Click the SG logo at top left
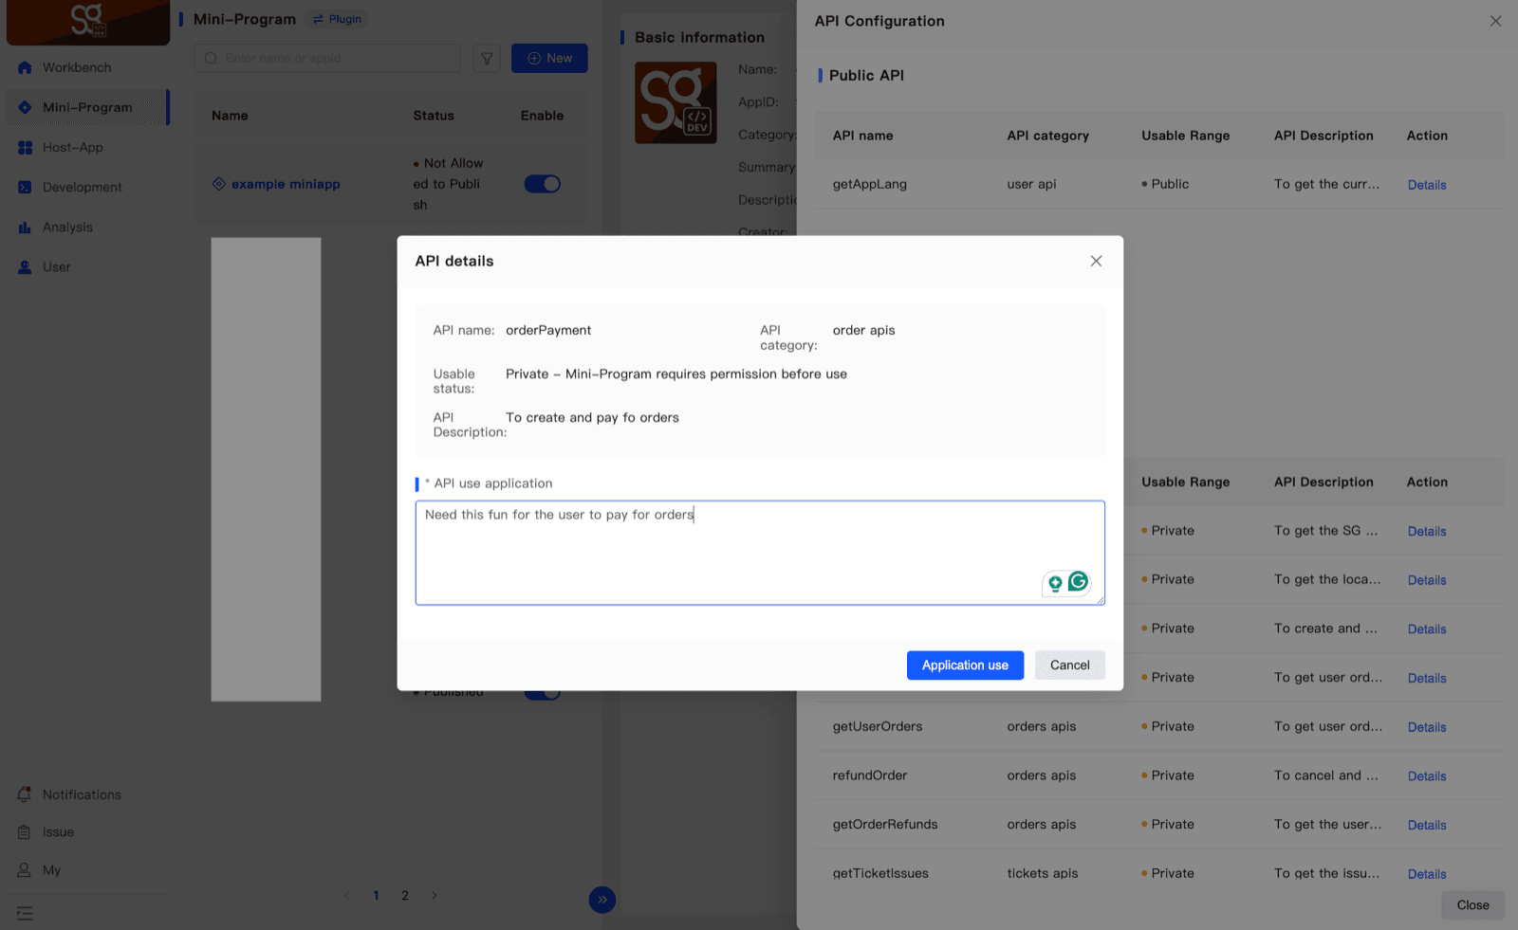The image size is (1518, 930). (88, 20)
